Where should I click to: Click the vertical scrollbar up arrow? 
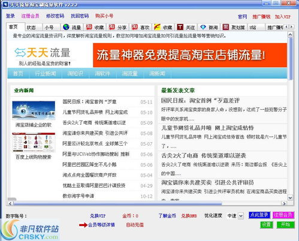tap(290, 35)
